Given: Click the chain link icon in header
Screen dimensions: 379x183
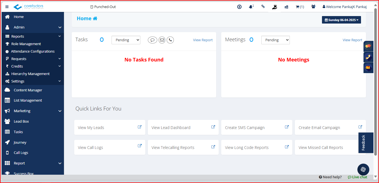Looking at the screenshot, I should (x=263, y=7).
